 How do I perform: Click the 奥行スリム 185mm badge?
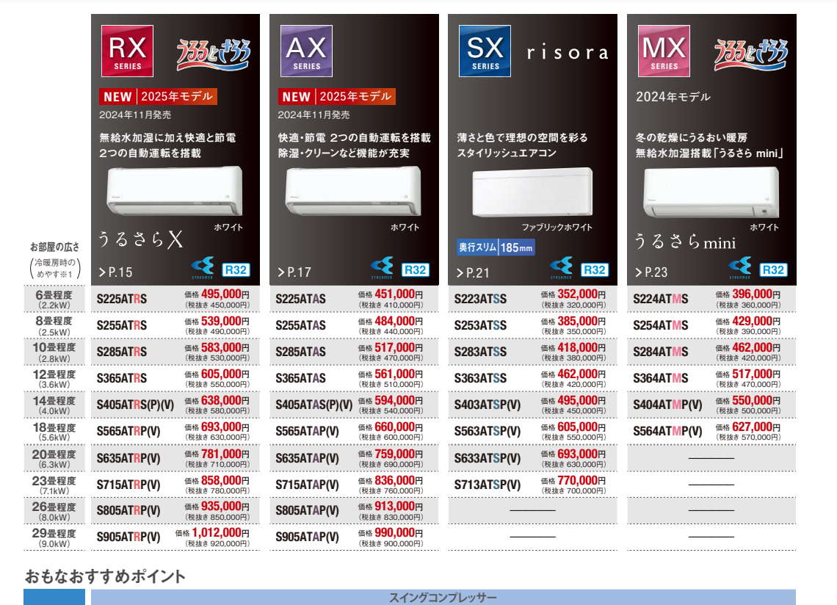[x=496, y=247]
